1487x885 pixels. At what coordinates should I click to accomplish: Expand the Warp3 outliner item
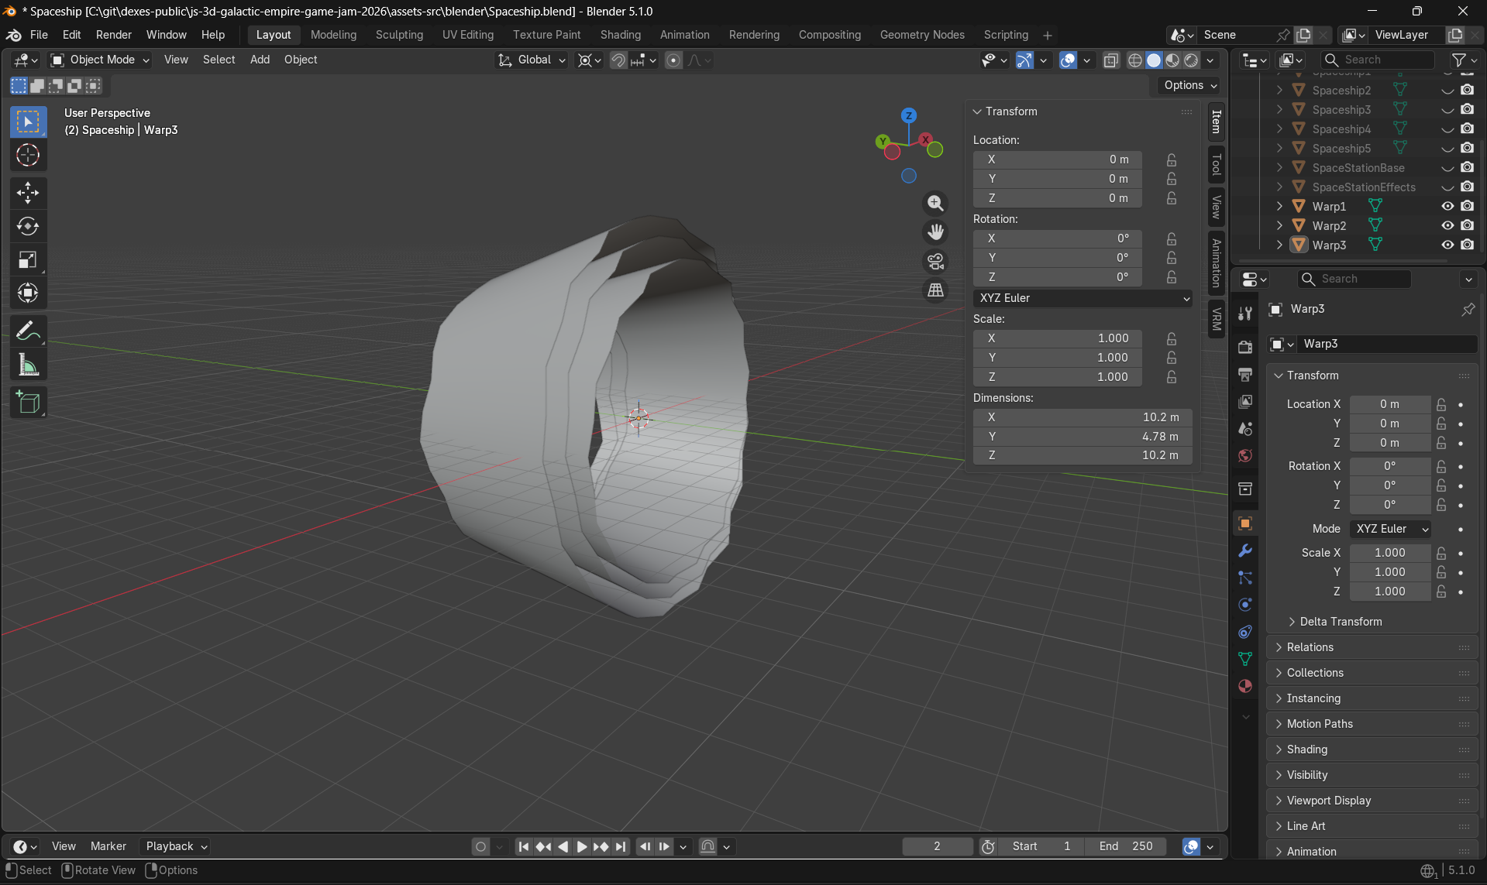point(1278,245)
